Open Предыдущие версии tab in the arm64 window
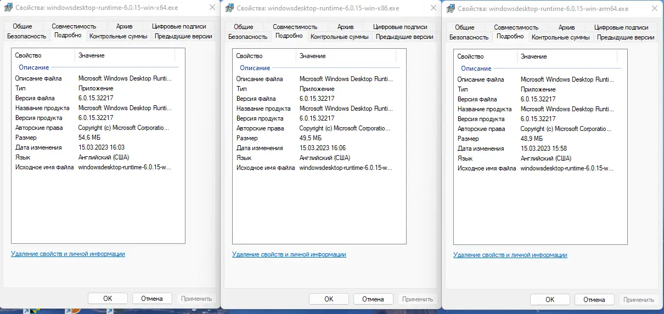 click(626, 37)
